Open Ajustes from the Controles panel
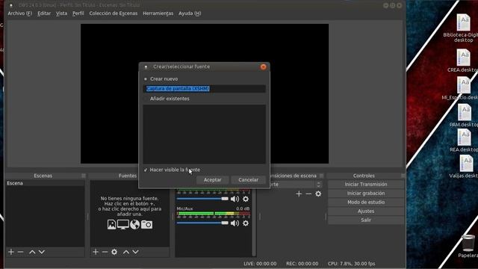 [x=366, y=211]
